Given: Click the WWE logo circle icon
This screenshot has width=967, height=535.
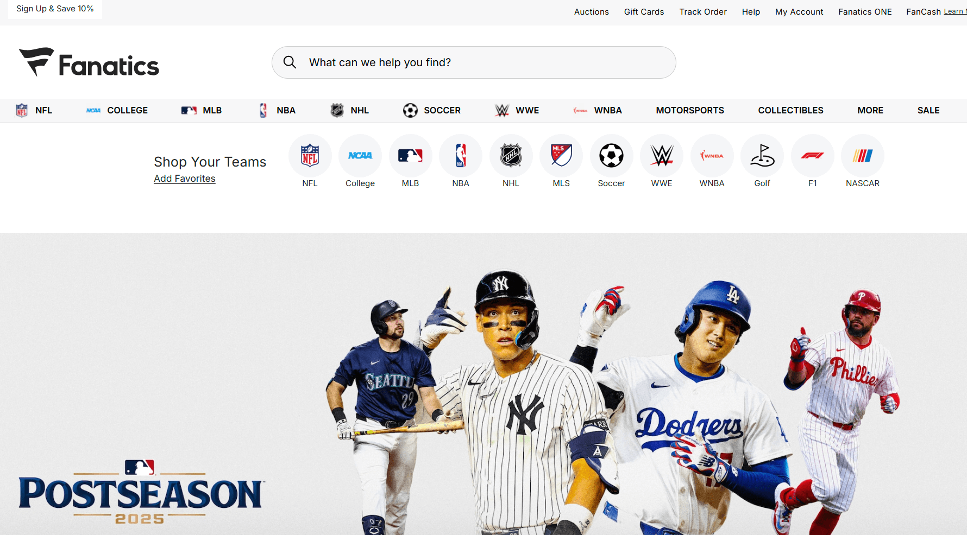Looking at the screenshot, I should [662, 156].
